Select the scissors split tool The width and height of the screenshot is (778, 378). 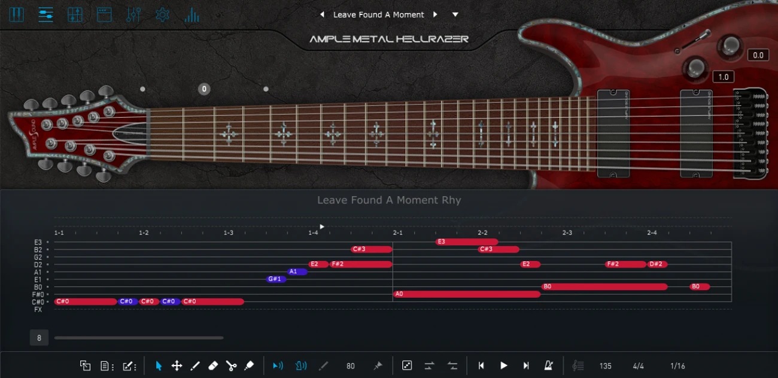click(x=232, y=365)
